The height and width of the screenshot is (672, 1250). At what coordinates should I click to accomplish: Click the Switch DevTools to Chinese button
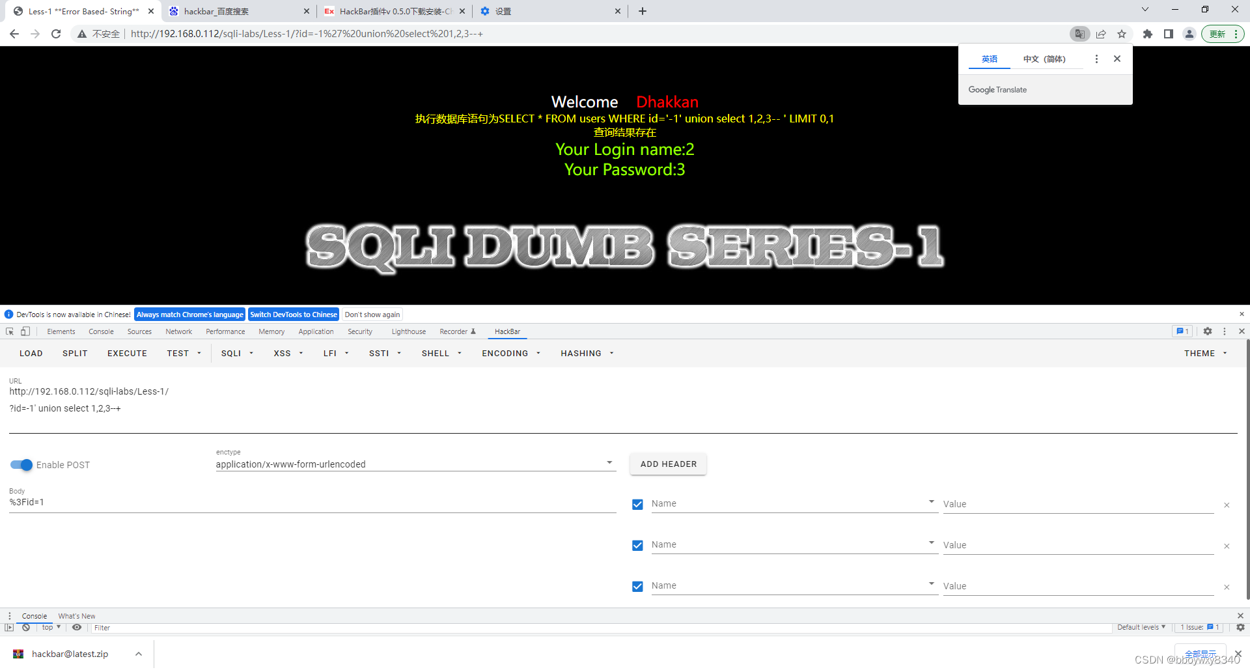click(293, 315)
